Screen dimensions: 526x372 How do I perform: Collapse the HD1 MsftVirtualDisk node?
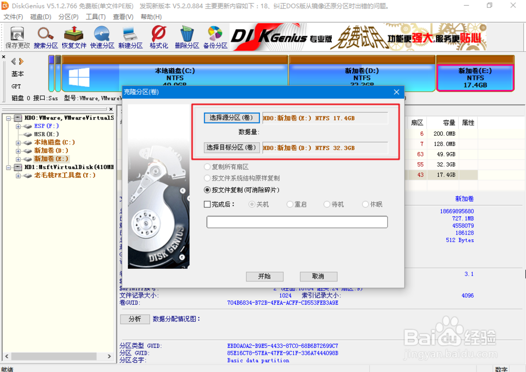[x=9, y=167]
